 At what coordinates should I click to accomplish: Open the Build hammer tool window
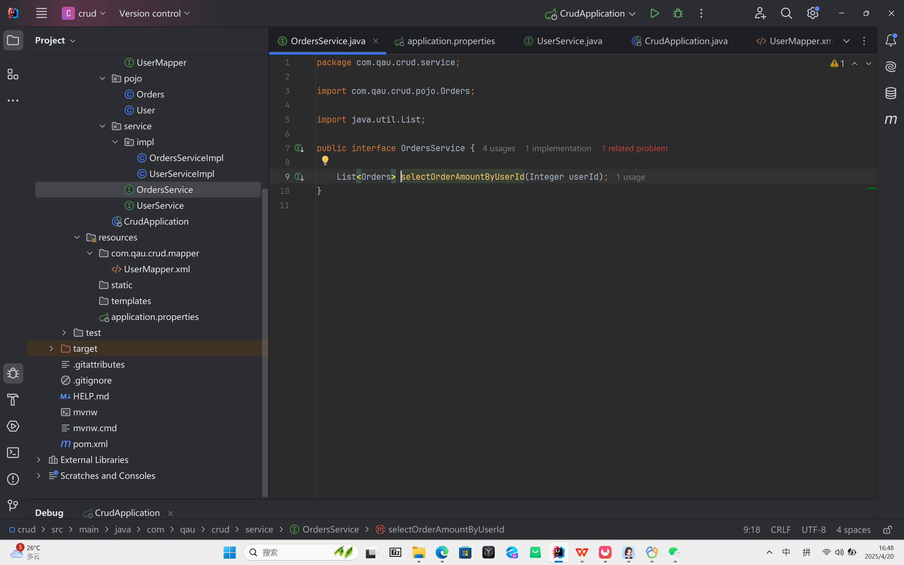point(13,400)
